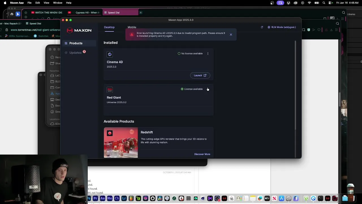Image resolution: width=362 pixels, height=204 pixels.
Task: Click the heart bookmark icon in browser toolbar
Action: [319, 30]
